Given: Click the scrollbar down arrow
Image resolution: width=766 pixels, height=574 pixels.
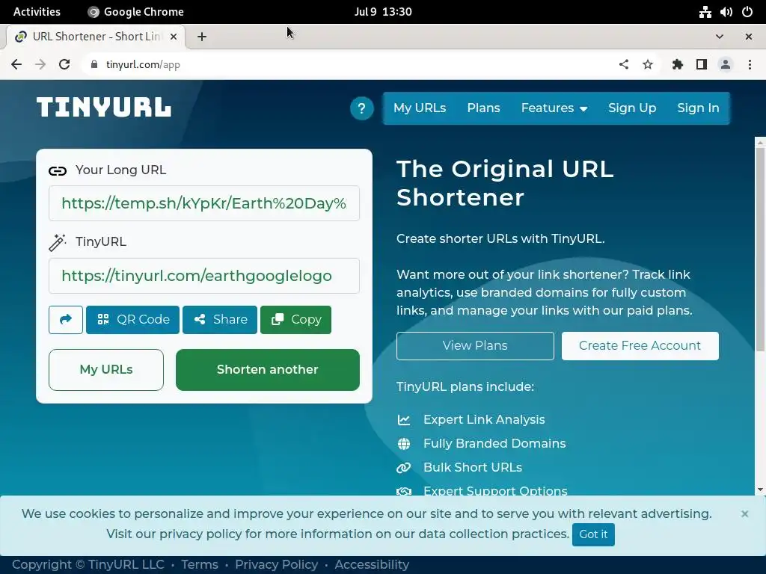Looking at the screenshot, I should [760, 490].
